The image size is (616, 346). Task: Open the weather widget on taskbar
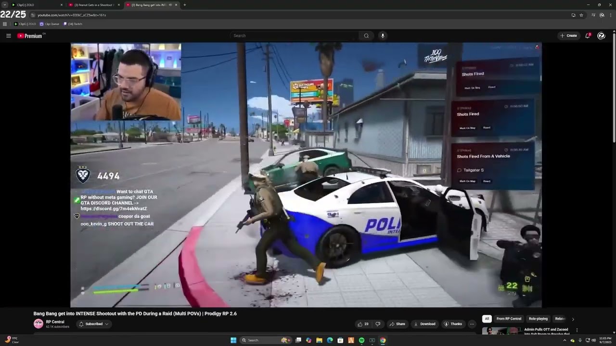tap(12, 340)
